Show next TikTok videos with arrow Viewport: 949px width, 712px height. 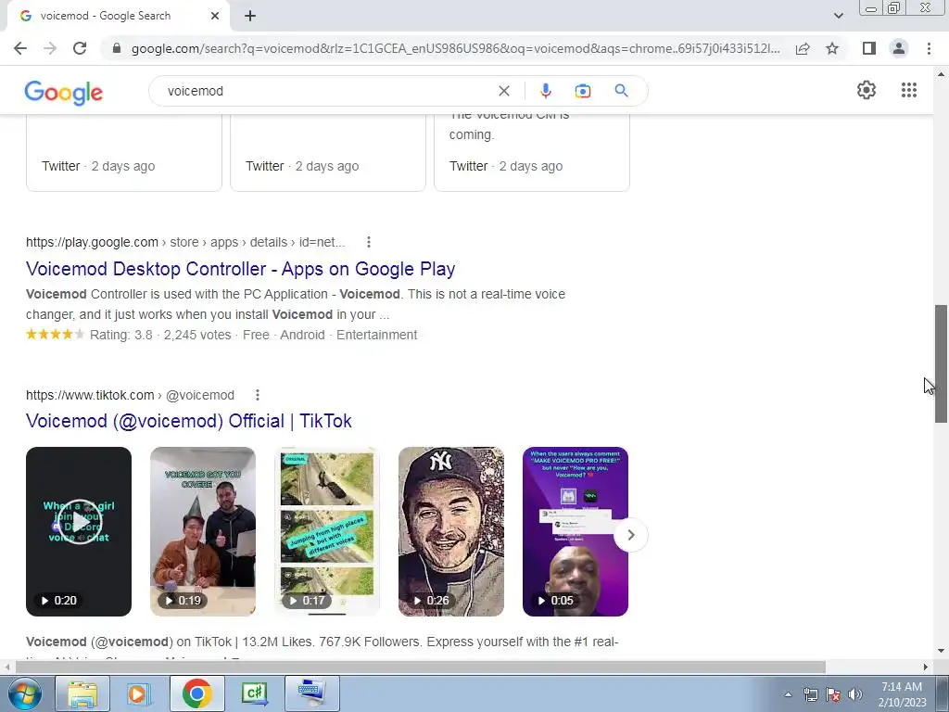pos(630,535)
